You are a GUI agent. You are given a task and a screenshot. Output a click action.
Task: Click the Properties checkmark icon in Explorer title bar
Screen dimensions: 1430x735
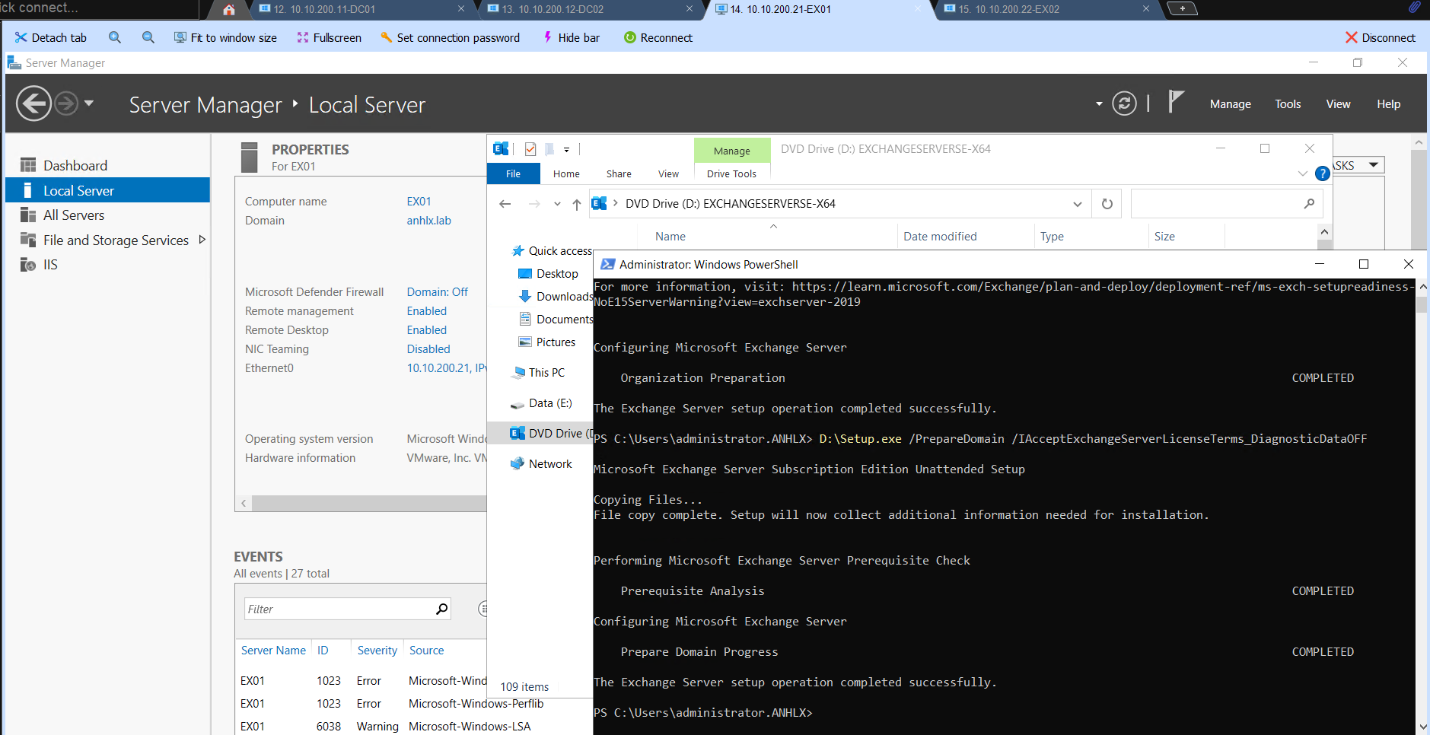[530, 149]
